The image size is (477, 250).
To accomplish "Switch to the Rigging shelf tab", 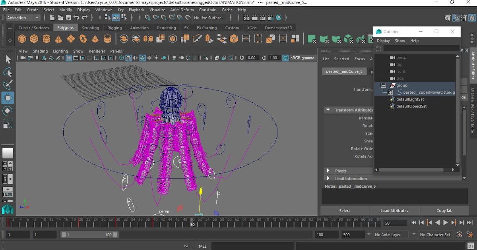I will tap(114, 27).
